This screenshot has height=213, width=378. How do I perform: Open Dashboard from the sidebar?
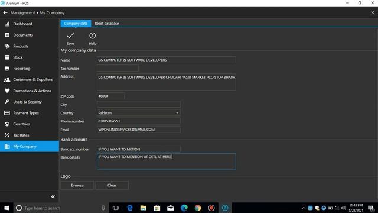pos(30,24)
